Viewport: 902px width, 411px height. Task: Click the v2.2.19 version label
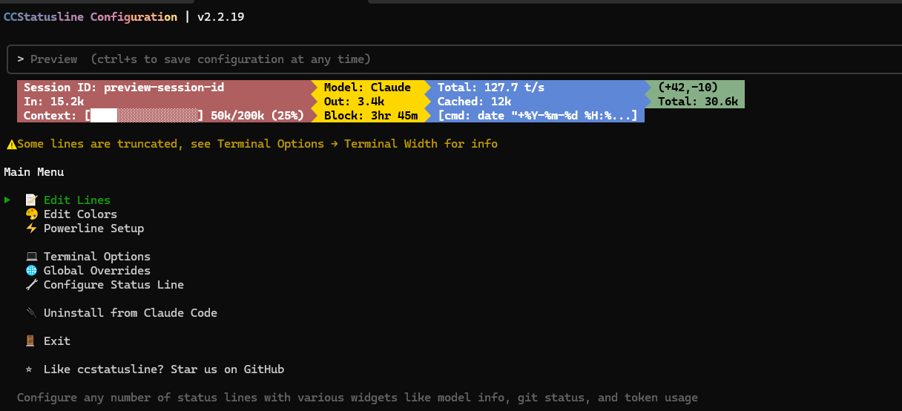click(x=221, y=16)
